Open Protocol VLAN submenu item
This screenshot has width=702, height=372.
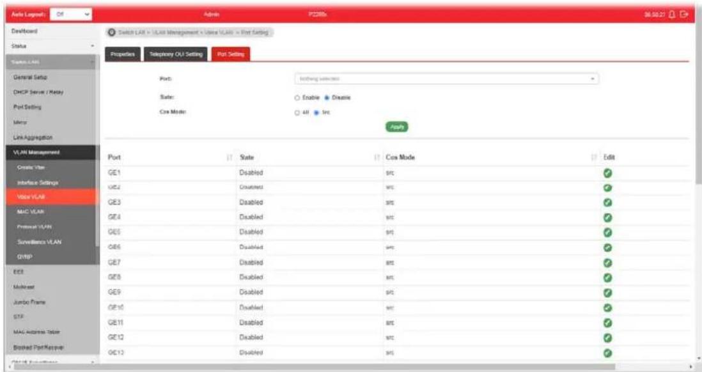click(x=34, y=227)
